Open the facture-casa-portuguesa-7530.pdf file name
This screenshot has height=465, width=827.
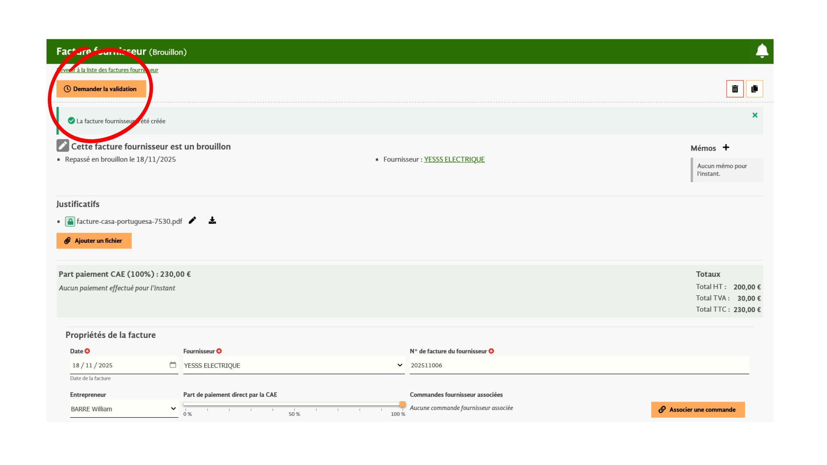click(129, 221)
